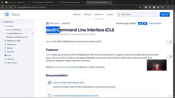Viewport: 175px width, 98px height.
Task: Click the How to Install and Configure card icon
Action: pos(49,83)
